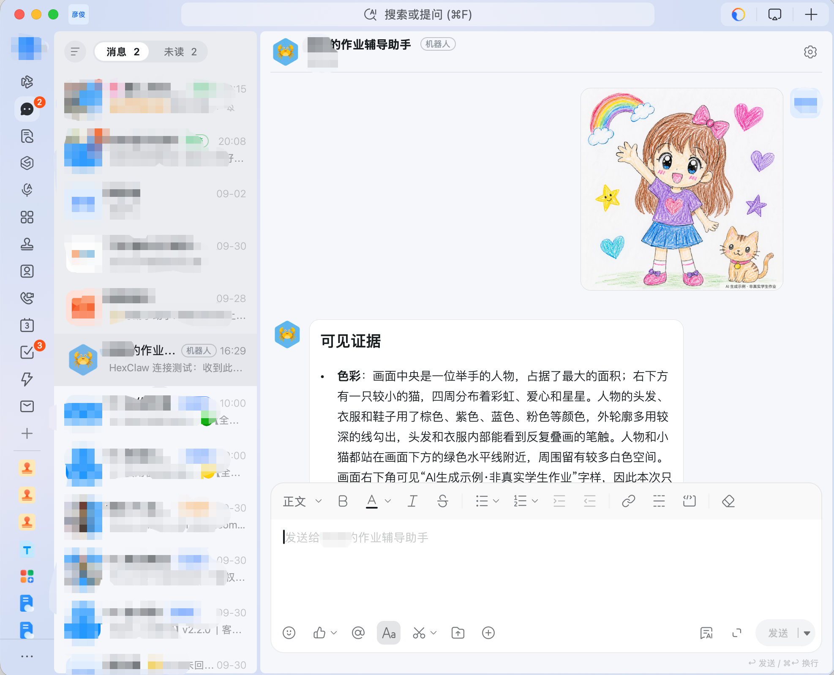Screen dimensions: 834x675
Task: Toggle bold formatting
Action: 343,501
